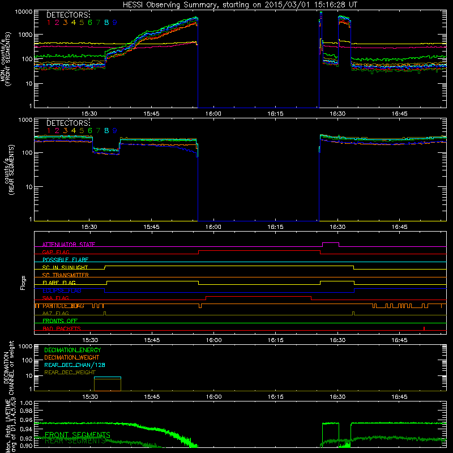Click the Mon. Rate LIVETIME axis title

pyautogui.click(x=10, y=425)
